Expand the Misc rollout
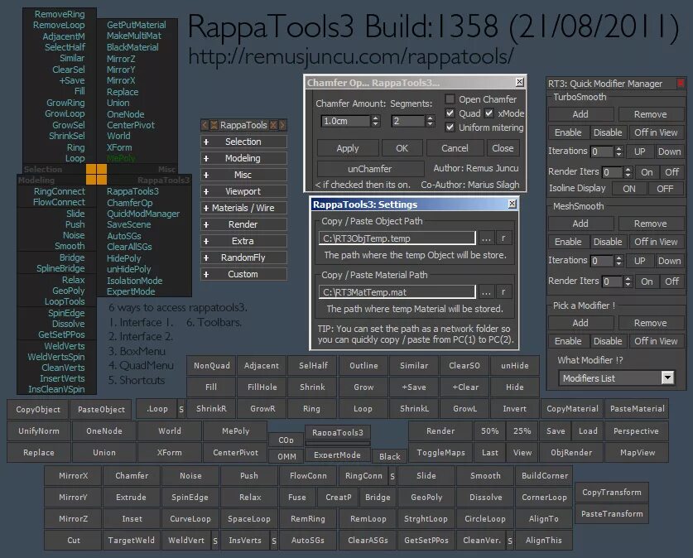Image resolution: width=693 pixels, height=558 pixels. click(243, 175)
